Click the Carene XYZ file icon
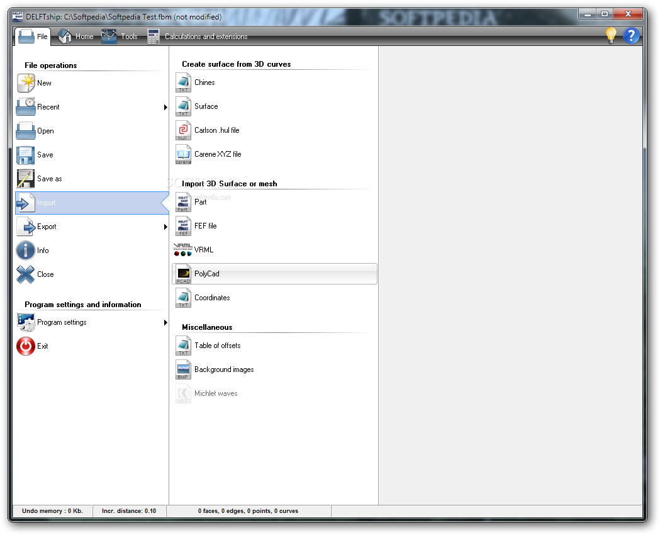This screenshot has width=660, height=535. click(184, 154)
